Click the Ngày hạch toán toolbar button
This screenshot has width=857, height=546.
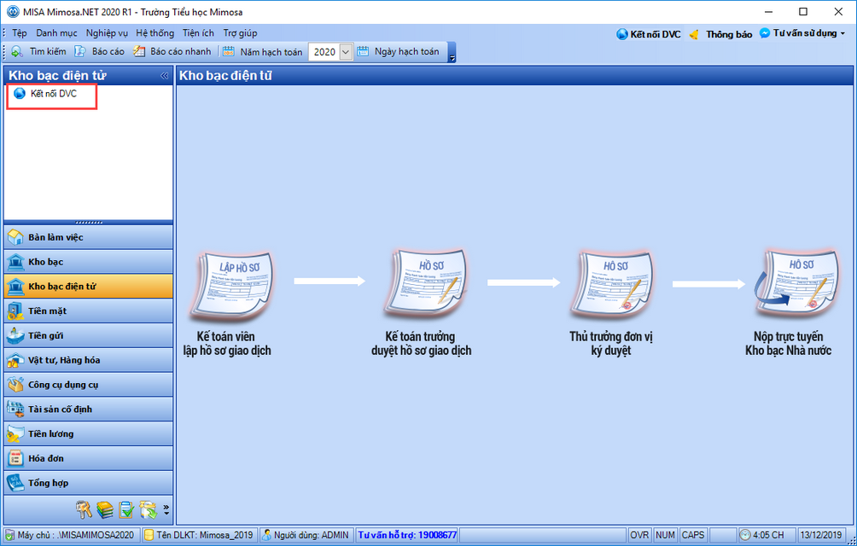point(398,51)
